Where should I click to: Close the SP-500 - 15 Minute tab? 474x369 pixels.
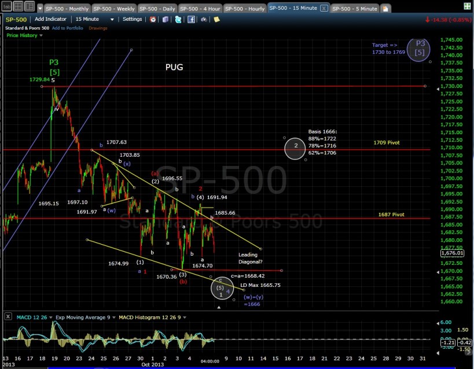[324, 8]
